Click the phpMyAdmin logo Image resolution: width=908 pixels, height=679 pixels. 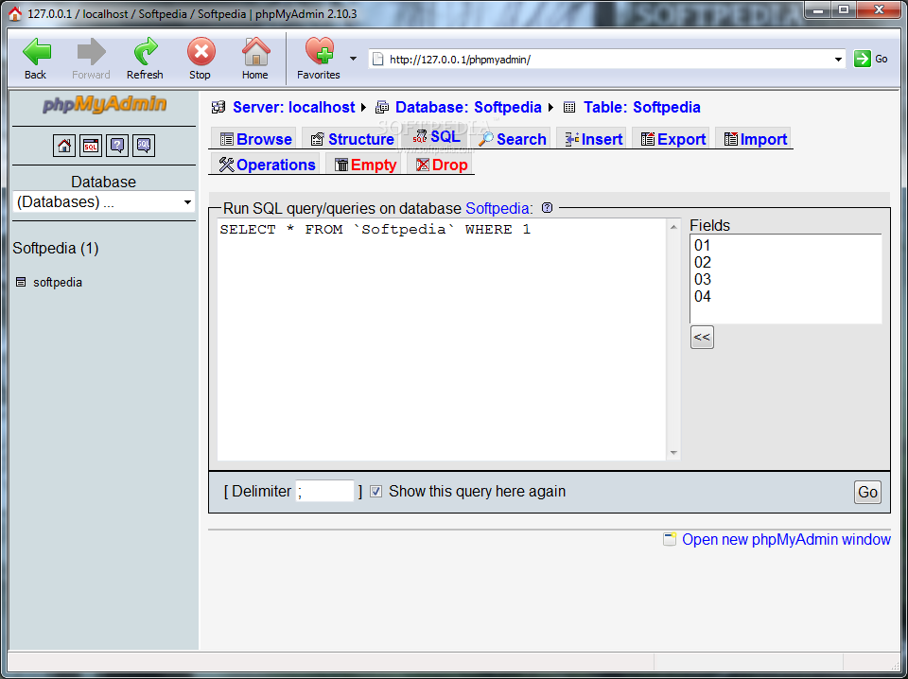[x=104, y=105]
